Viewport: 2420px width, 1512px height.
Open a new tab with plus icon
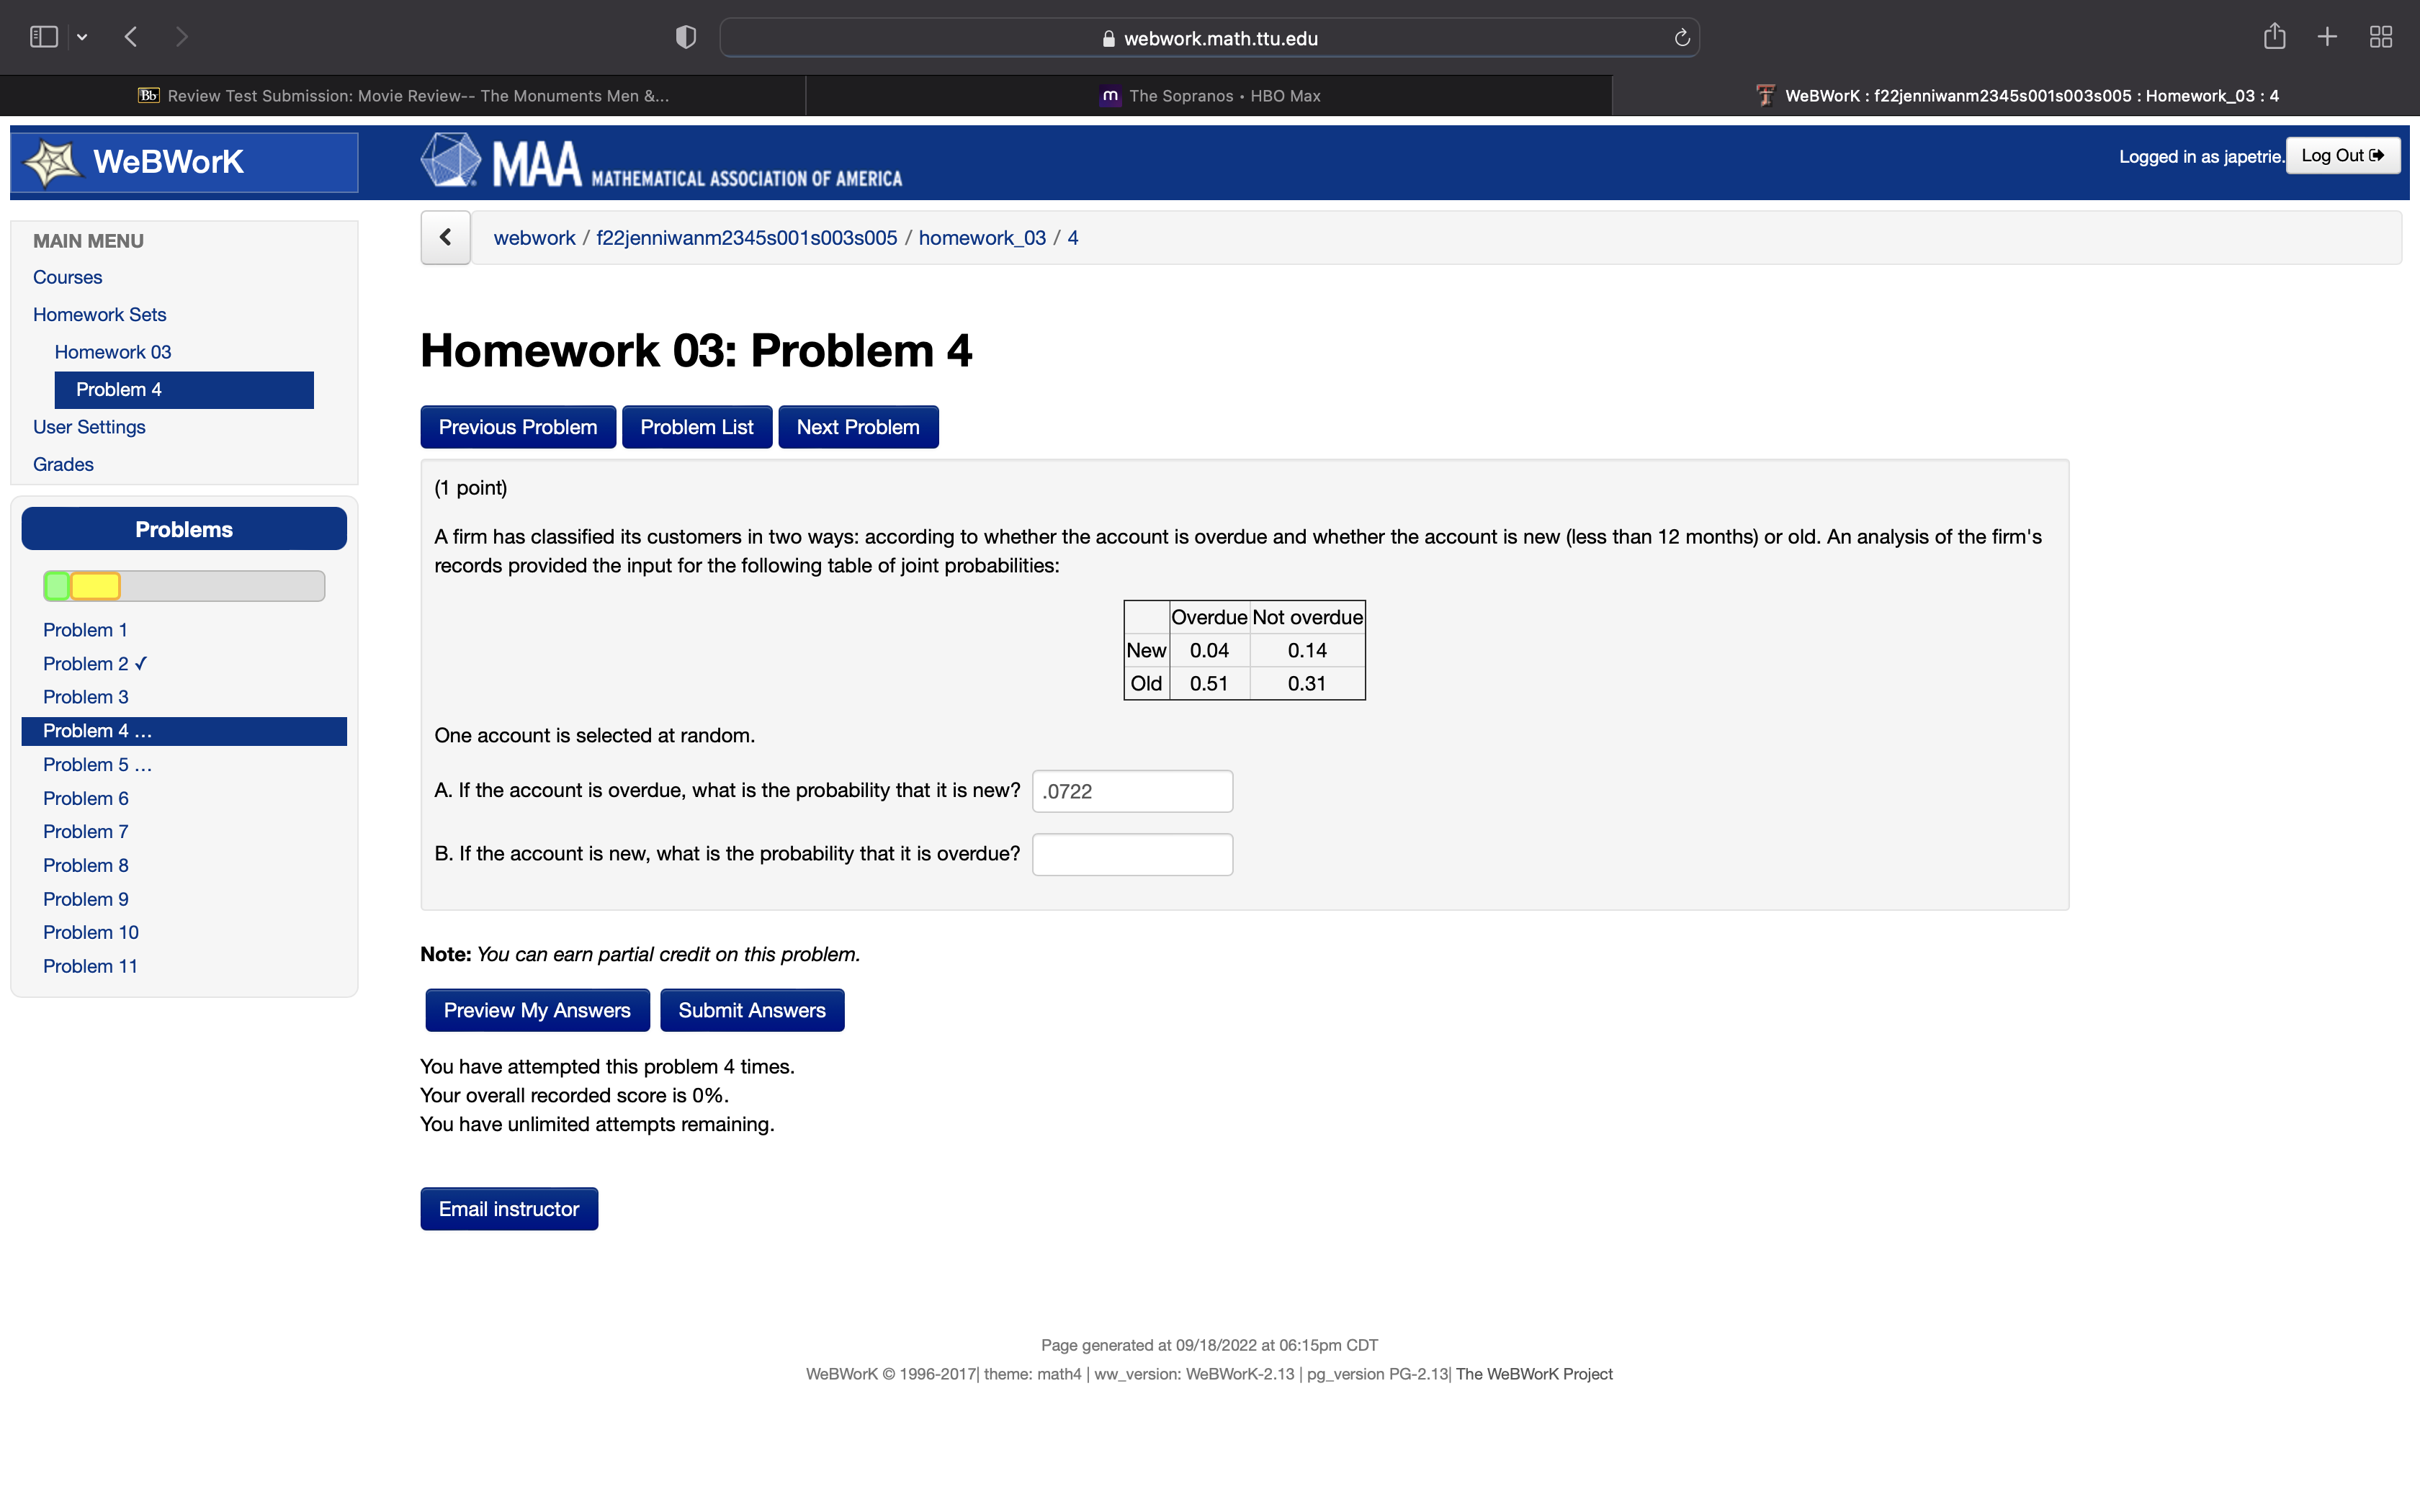pos(2327,37)
